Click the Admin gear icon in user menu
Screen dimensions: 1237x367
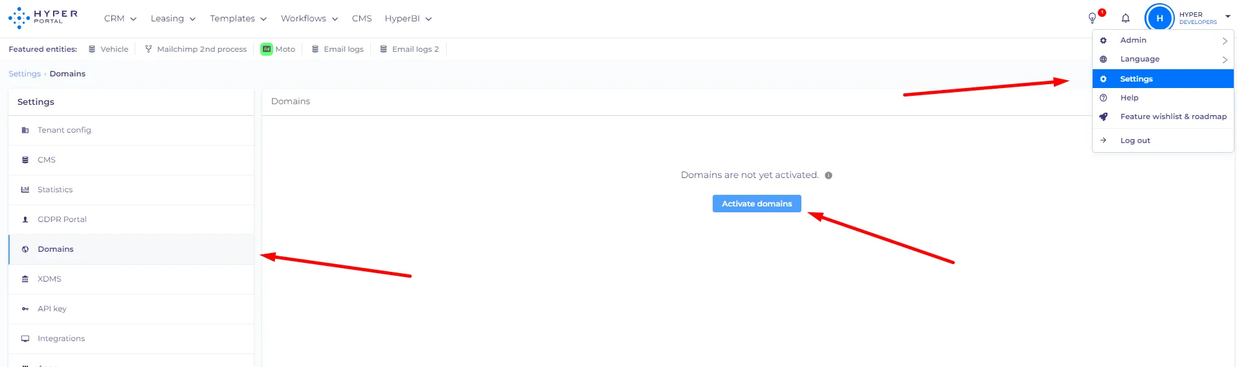(x=1104, y=40)
